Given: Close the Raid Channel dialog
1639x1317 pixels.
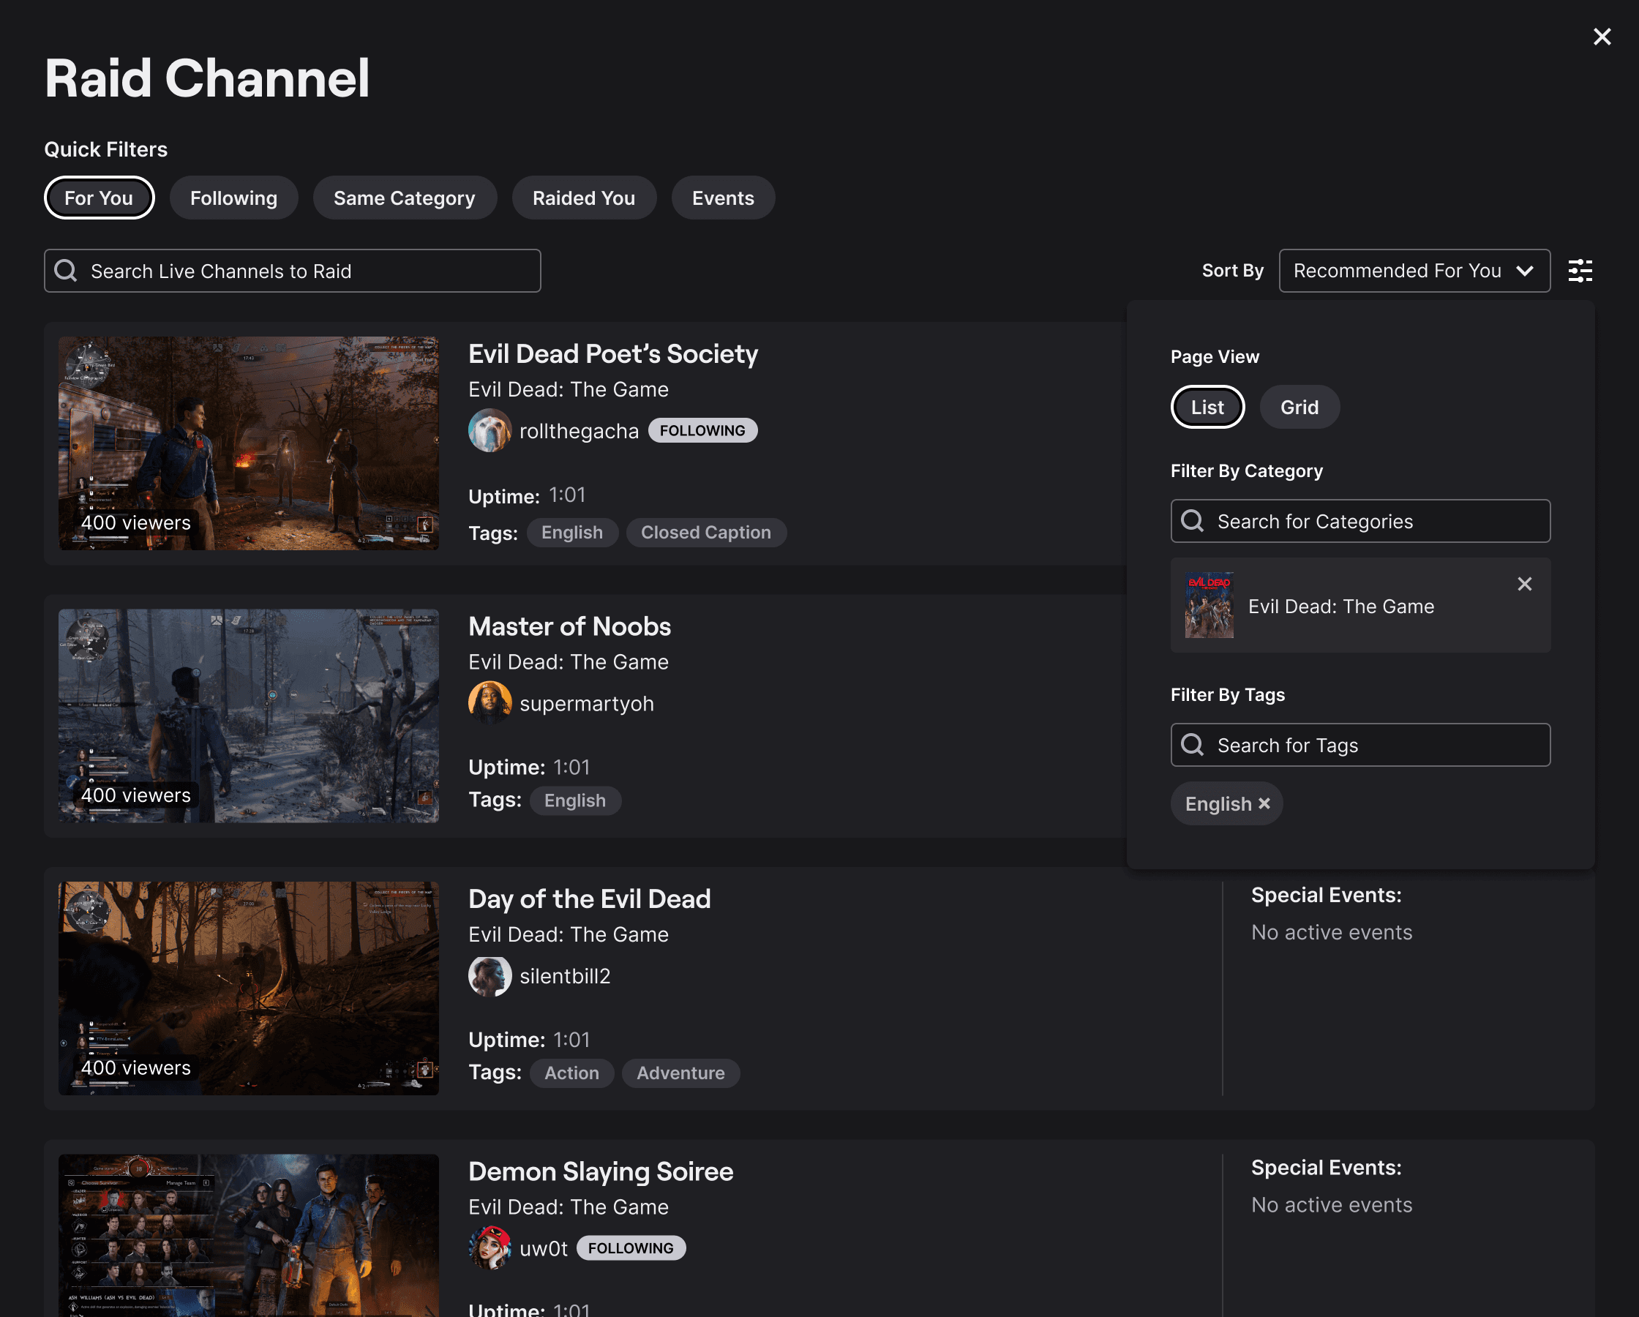Looking at the screenshot, I should click(x=1602, y=37).
